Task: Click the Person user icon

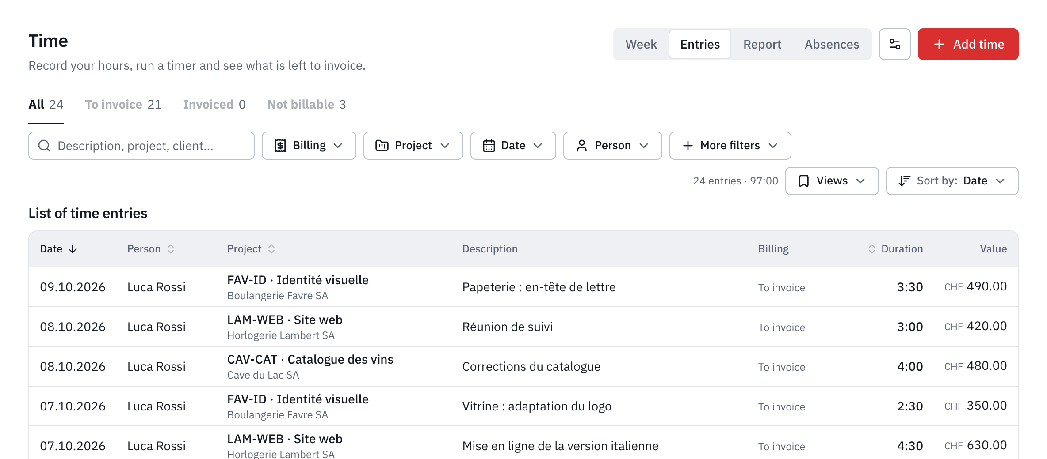Action: (582, 146)
